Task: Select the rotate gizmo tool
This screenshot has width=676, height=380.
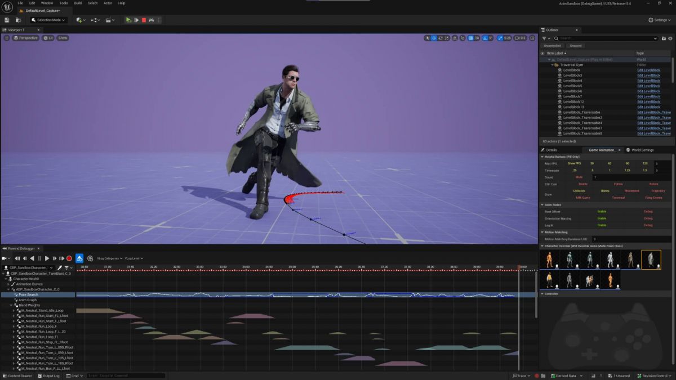Action: point(440,38)
